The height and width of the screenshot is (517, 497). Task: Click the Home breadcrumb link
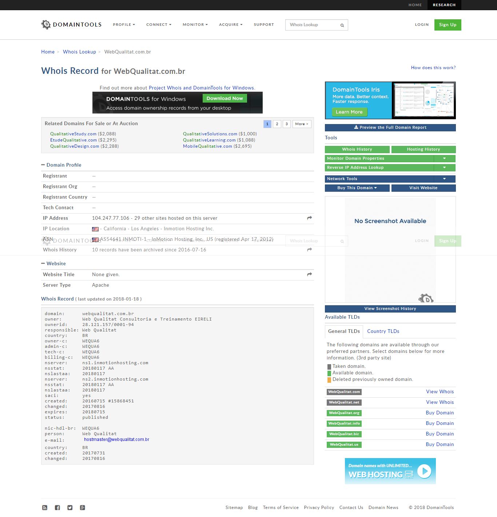click(48, 52)
